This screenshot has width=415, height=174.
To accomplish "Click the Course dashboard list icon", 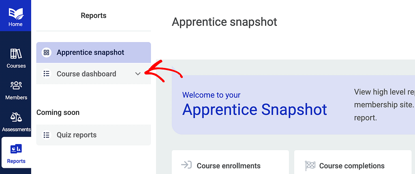I will coord(46,74).
